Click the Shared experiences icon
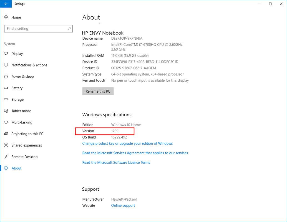Image resolution: width=287 pixels, height=222 pixels. 6,145
